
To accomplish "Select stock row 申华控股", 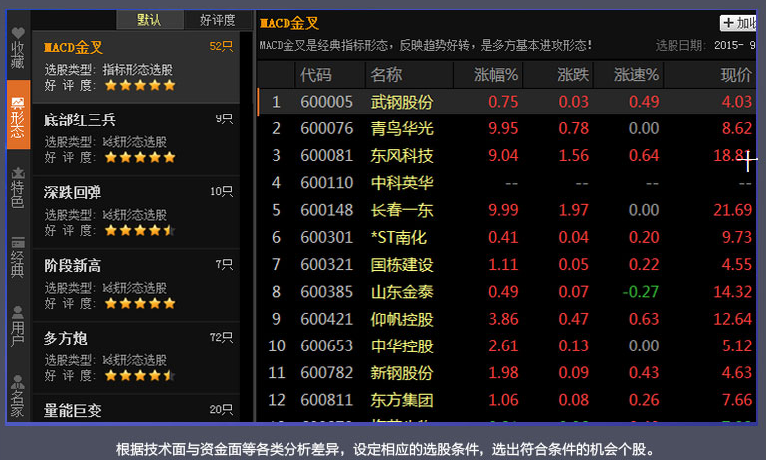I will click(506, 345).
